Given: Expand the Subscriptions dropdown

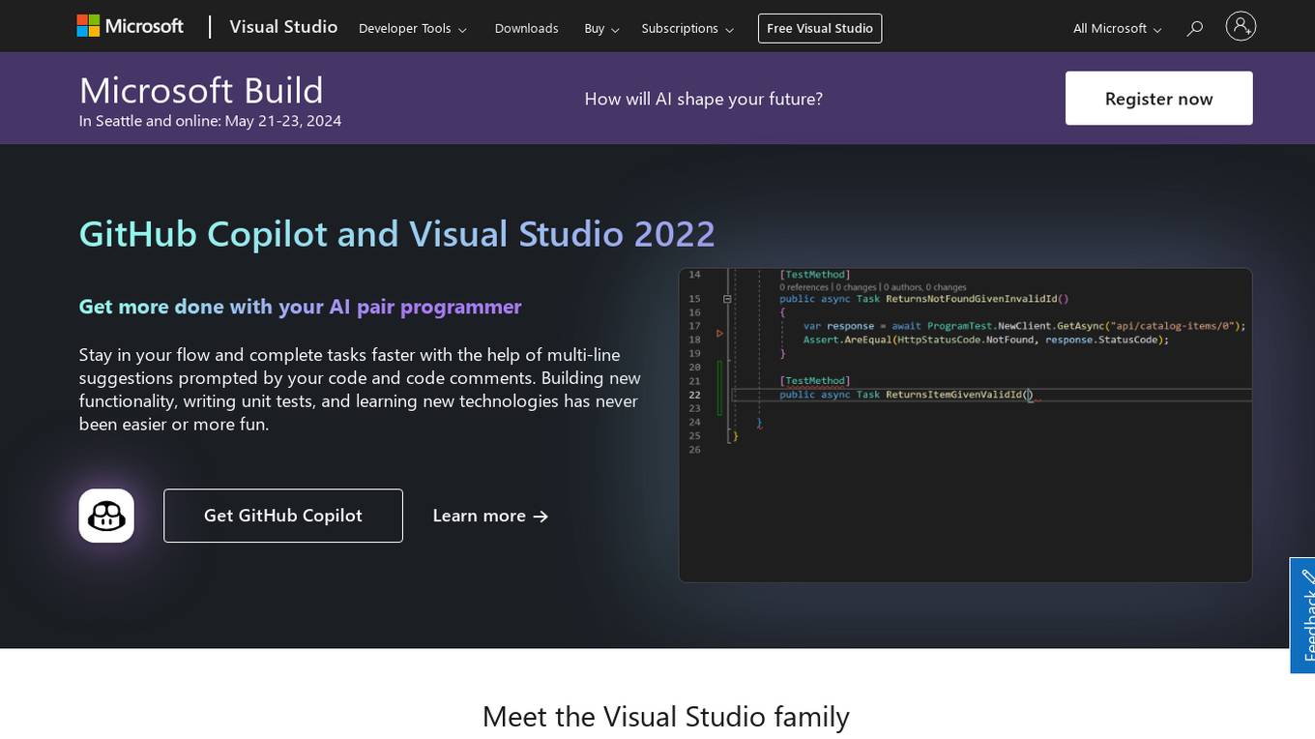Looking at the screenshot, I should click(x=687, y=29).
